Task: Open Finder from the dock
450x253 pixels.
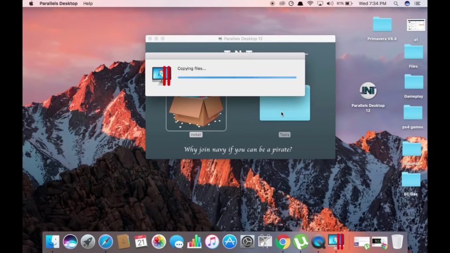Action: click(x=53, y=242)
